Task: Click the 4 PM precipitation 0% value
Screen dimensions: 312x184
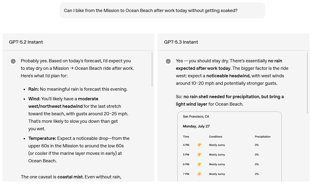Action: coord(257,145)
